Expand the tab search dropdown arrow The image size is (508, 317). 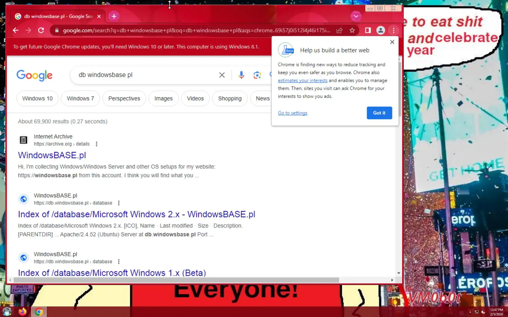coord(356,16)
